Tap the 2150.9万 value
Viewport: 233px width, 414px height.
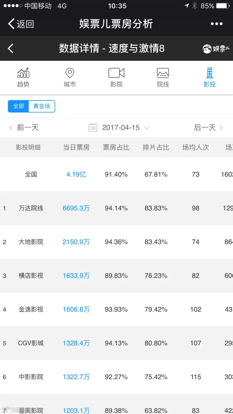[x=76, y=242]
